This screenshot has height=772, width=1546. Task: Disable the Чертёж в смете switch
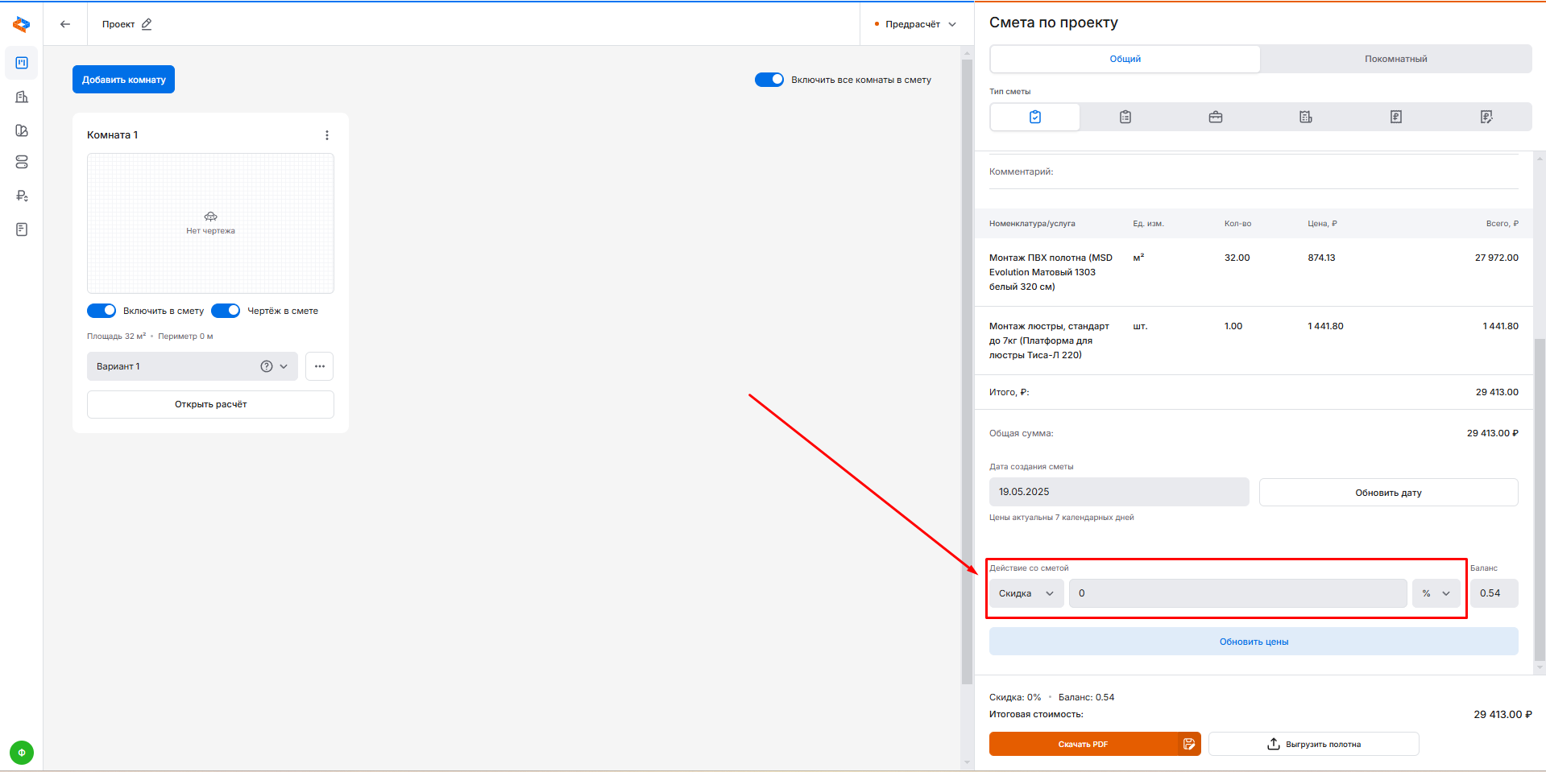pos(226,311)
